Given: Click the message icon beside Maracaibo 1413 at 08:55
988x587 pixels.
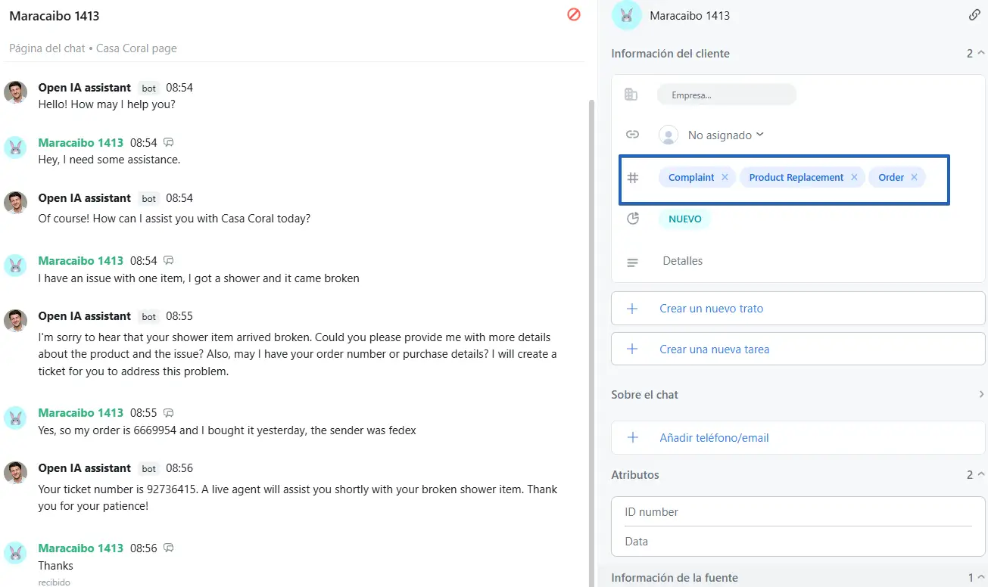Looking at the screenshot, I should pyautogui.click(x=169, y=413).
